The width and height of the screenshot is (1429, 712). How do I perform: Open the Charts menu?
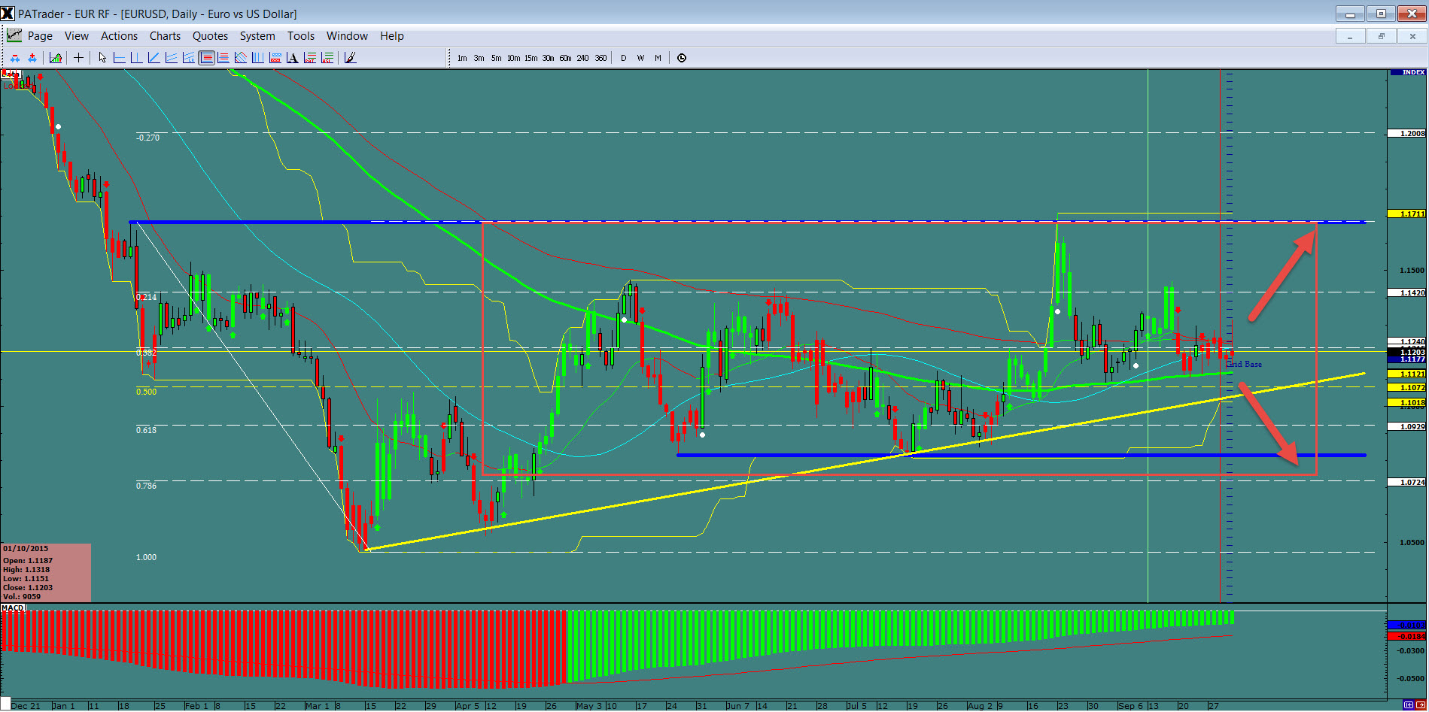pos(165,36)
